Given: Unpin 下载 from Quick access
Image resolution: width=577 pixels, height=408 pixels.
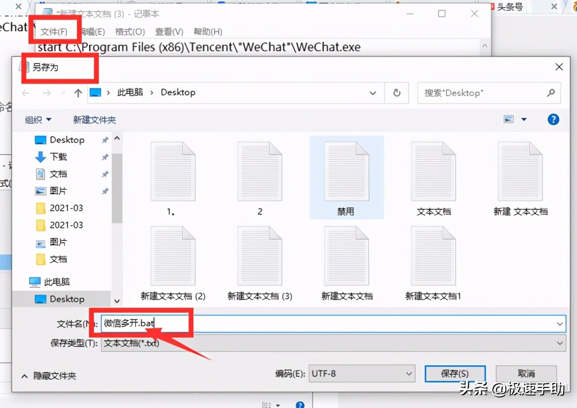Looking at the screenshot, I should pyautogui.click(x=105, y=156).
